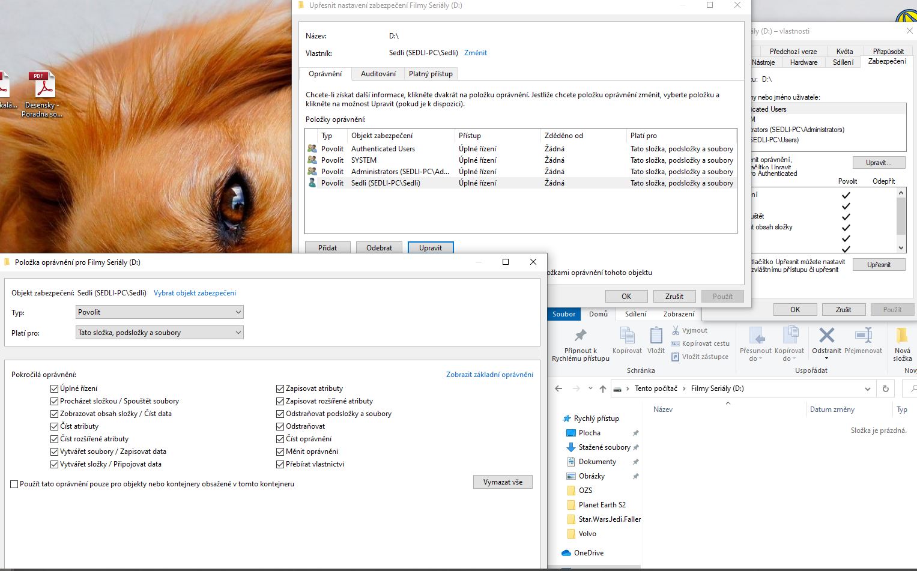The width and height of the screenshot is (917, 571).
Task: Enable apply permissions only within container
Action: [14, 485]
